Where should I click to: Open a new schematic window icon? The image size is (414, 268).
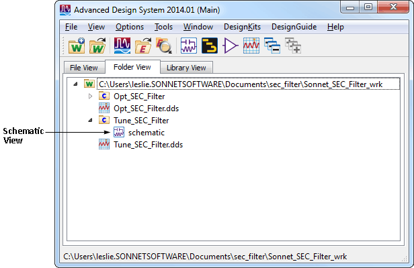click(x=189, y=46)
